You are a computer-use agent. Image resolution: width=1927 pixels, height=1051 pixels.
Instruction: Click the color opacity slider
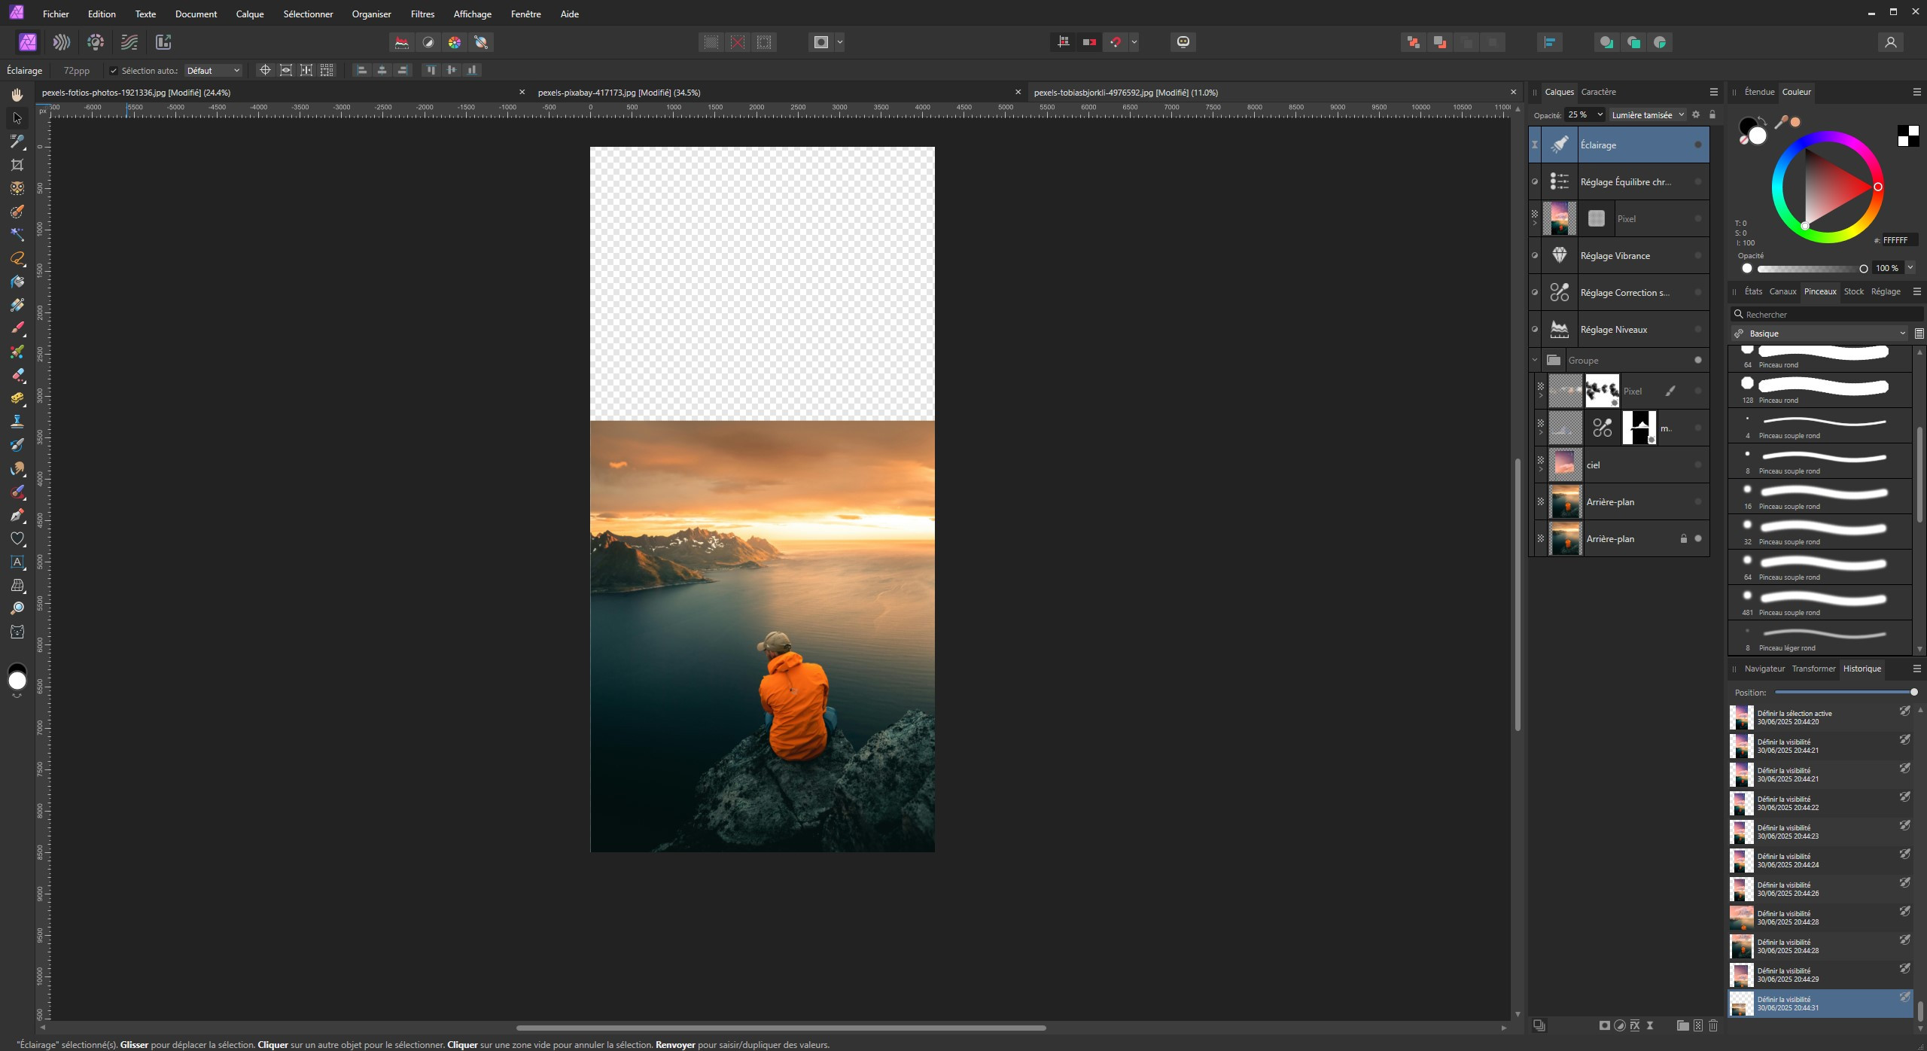tap(1810, 269)
